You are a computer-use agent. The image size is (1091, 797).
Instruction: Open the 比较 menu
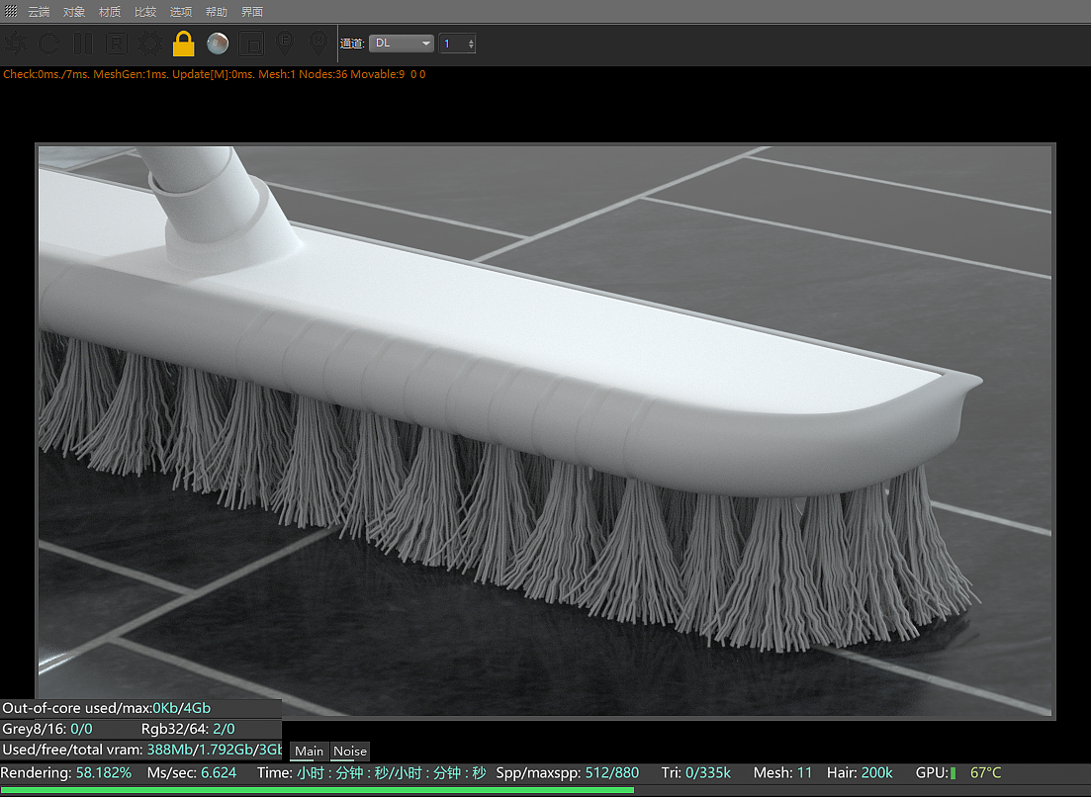pyautogui.click(x=145, y=12)
